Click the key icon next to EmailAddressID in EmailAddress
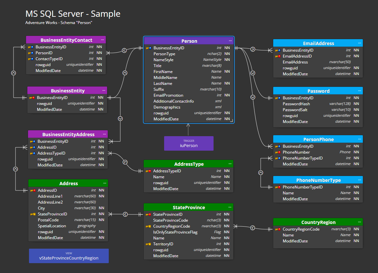Screen dimensions: 378x273 tap(278, 56)
